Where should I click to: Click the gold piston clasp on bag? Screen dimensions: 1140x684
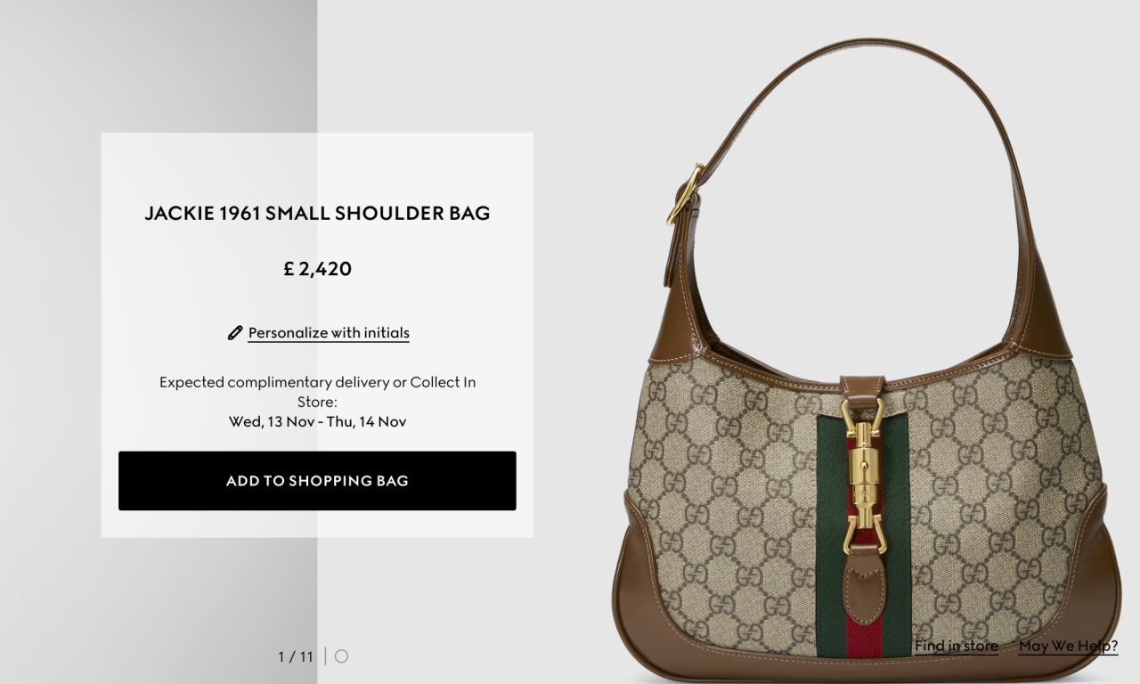pyautogui.click(x=864, y=476)
